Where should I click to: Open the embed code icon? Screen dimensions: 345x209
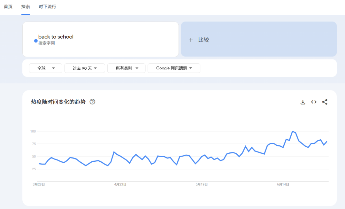tap(314, 102)
